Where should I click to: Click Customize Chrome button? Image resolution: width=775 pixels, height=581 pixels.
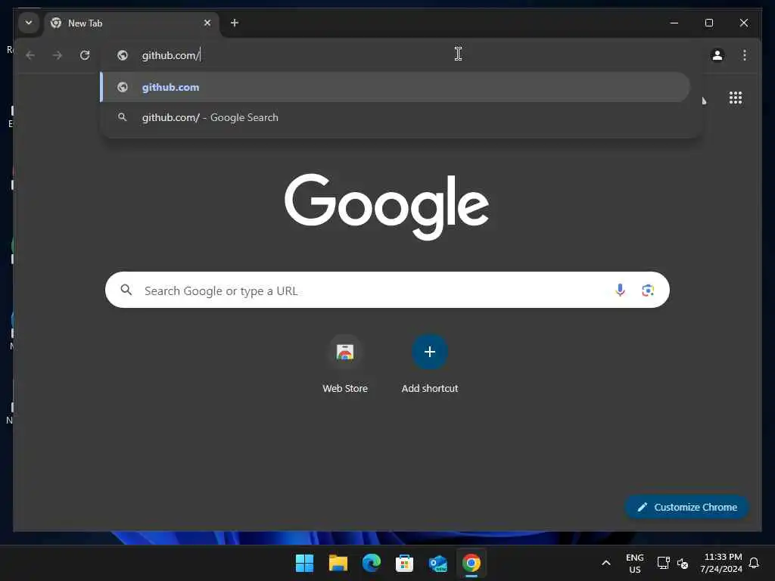pos(686,507)
